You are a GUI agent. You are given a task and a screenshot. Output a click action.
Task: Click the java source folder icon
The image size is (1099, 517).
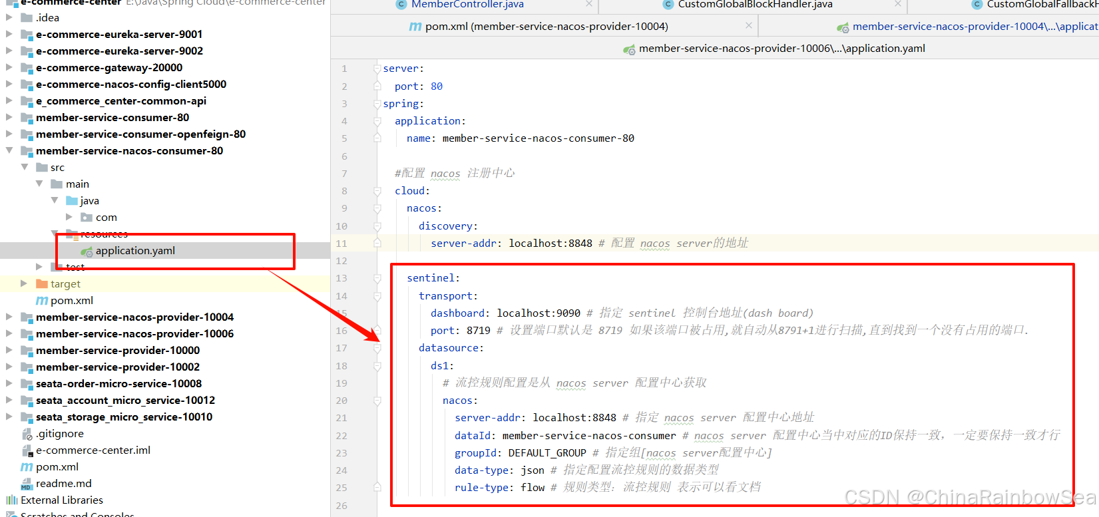click(x=72, y=200)
